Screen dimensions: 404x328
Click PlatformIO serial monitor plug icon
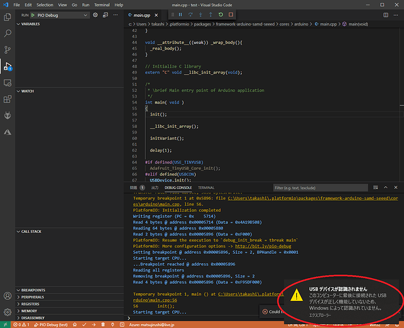tap(112, 325)
